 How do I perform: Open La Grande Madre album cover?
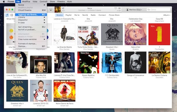click(x=64, y=34)
